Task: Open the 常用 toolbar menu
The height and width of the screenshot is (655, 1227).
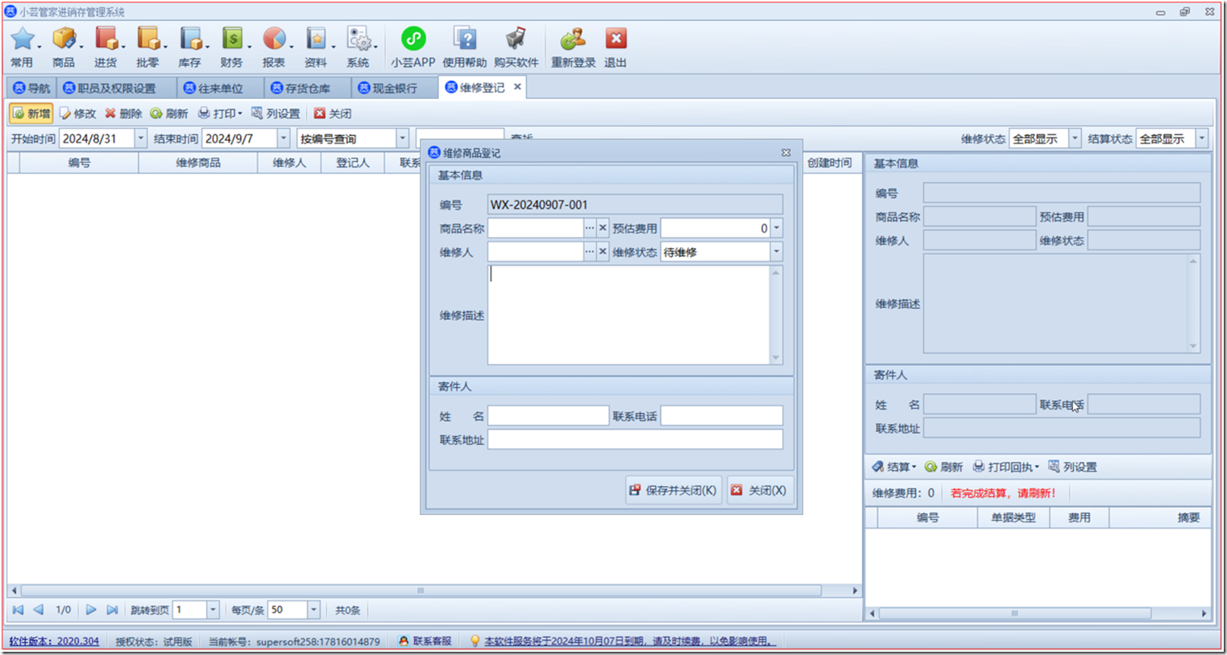Action: (23, 47)
